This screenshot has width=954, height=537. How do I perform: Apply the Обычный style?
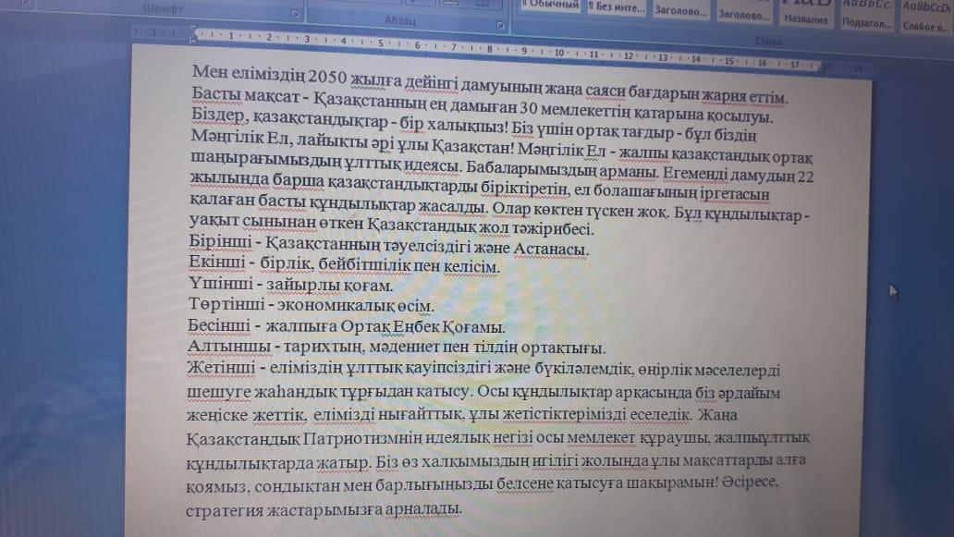(x=550, y=6)
